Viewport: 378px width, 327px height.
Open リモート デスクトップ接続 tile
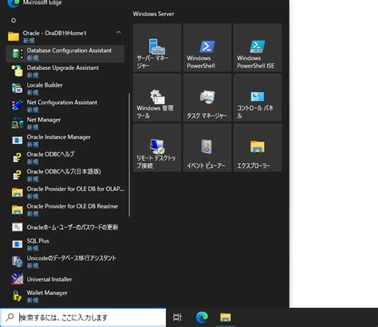[x=157, y=148]
